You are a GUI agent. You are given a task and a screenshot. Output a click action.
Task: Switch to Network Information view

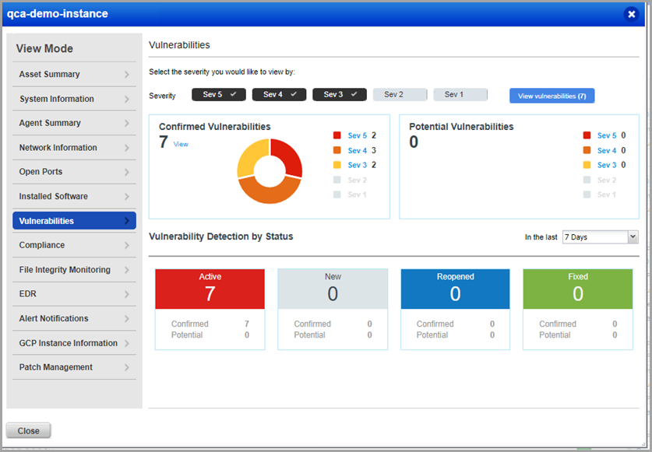coord(74,148)
